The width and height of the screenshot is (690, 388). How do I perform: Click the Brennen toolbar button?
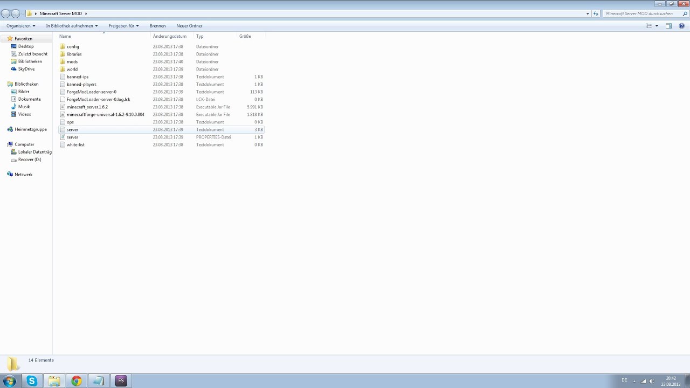157,26
